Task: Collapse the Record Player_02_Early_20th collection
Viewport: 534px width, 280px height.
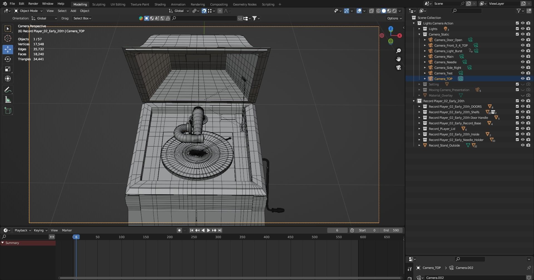Action: (414, 101)
